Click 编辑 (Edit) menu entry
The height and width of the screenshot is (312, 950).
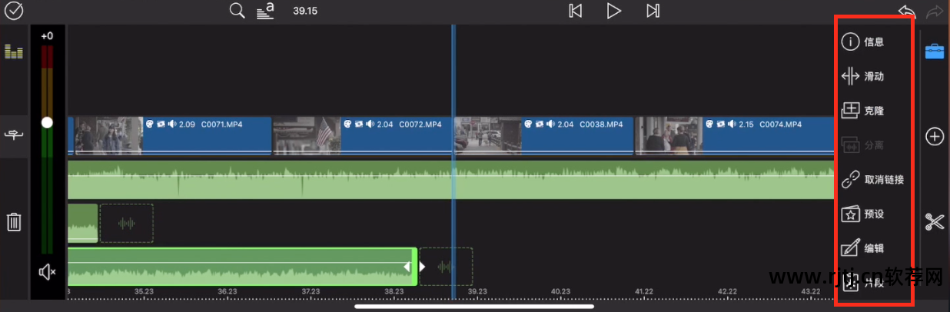(863, 248)
